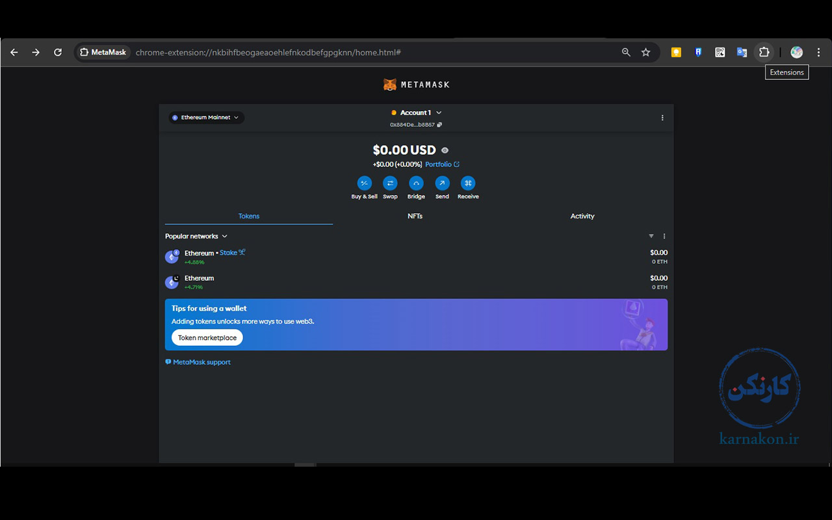The height and width of the screenshot is (520, 832).
Task: Click the zoom magnifier in address bar
Action: pos(626,53)
